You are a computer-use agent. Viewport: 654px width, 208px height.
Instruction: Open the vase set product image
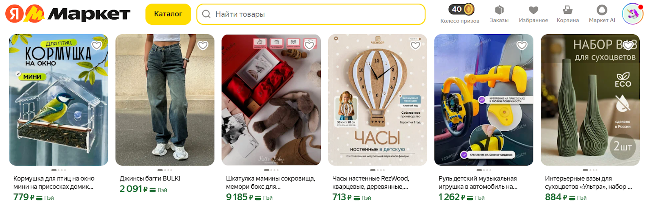pyautogui.click(x=590, y=100)
